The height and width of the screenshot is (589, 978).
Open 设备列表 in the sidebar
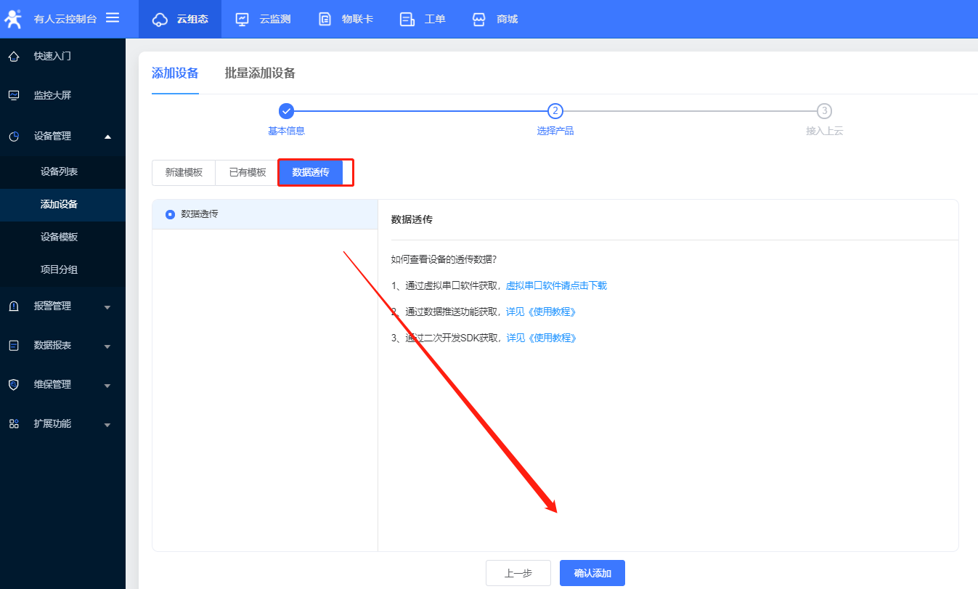[x=59, y=172]
